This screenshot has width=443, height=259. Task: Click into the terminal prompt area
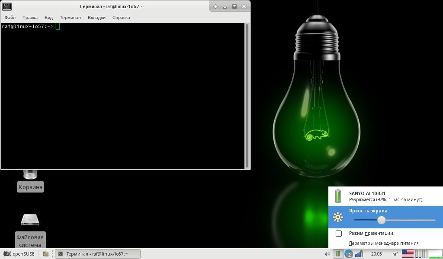point(123,96)
